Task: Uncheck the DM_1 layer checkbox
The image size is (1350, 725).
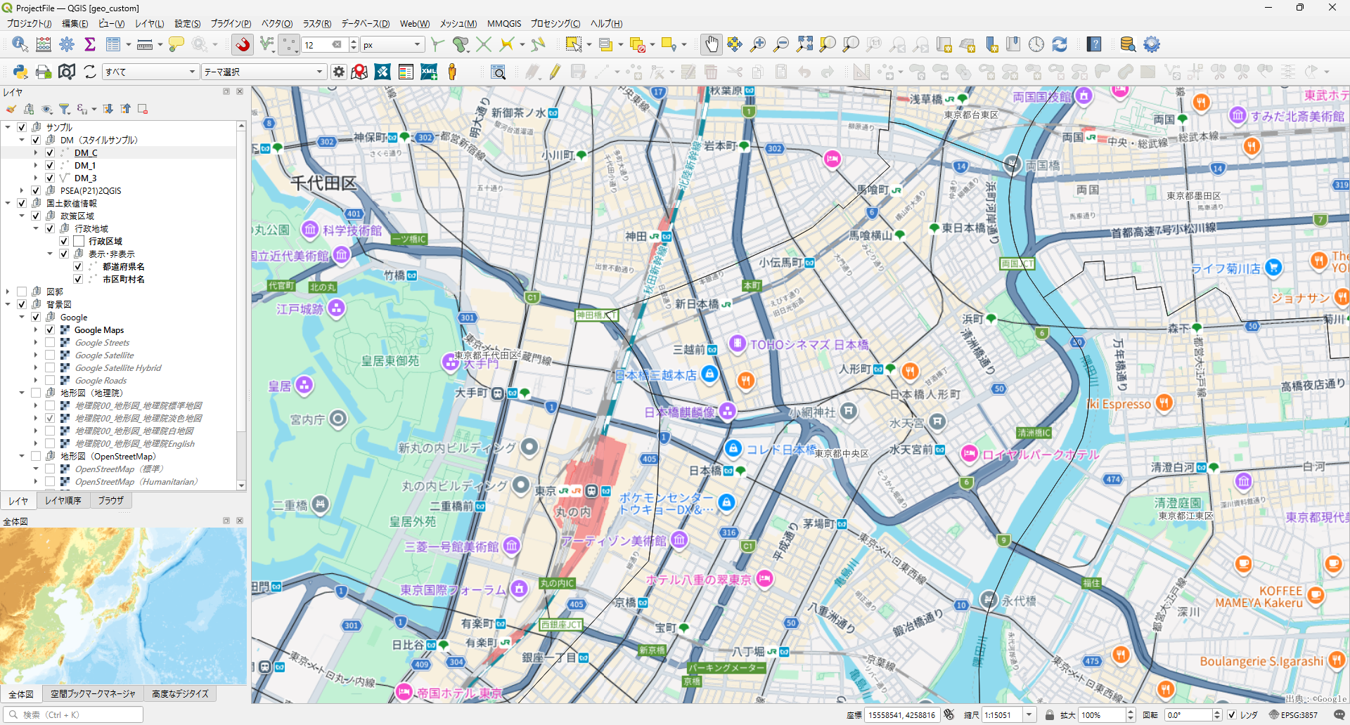Action: pos(50,165)
